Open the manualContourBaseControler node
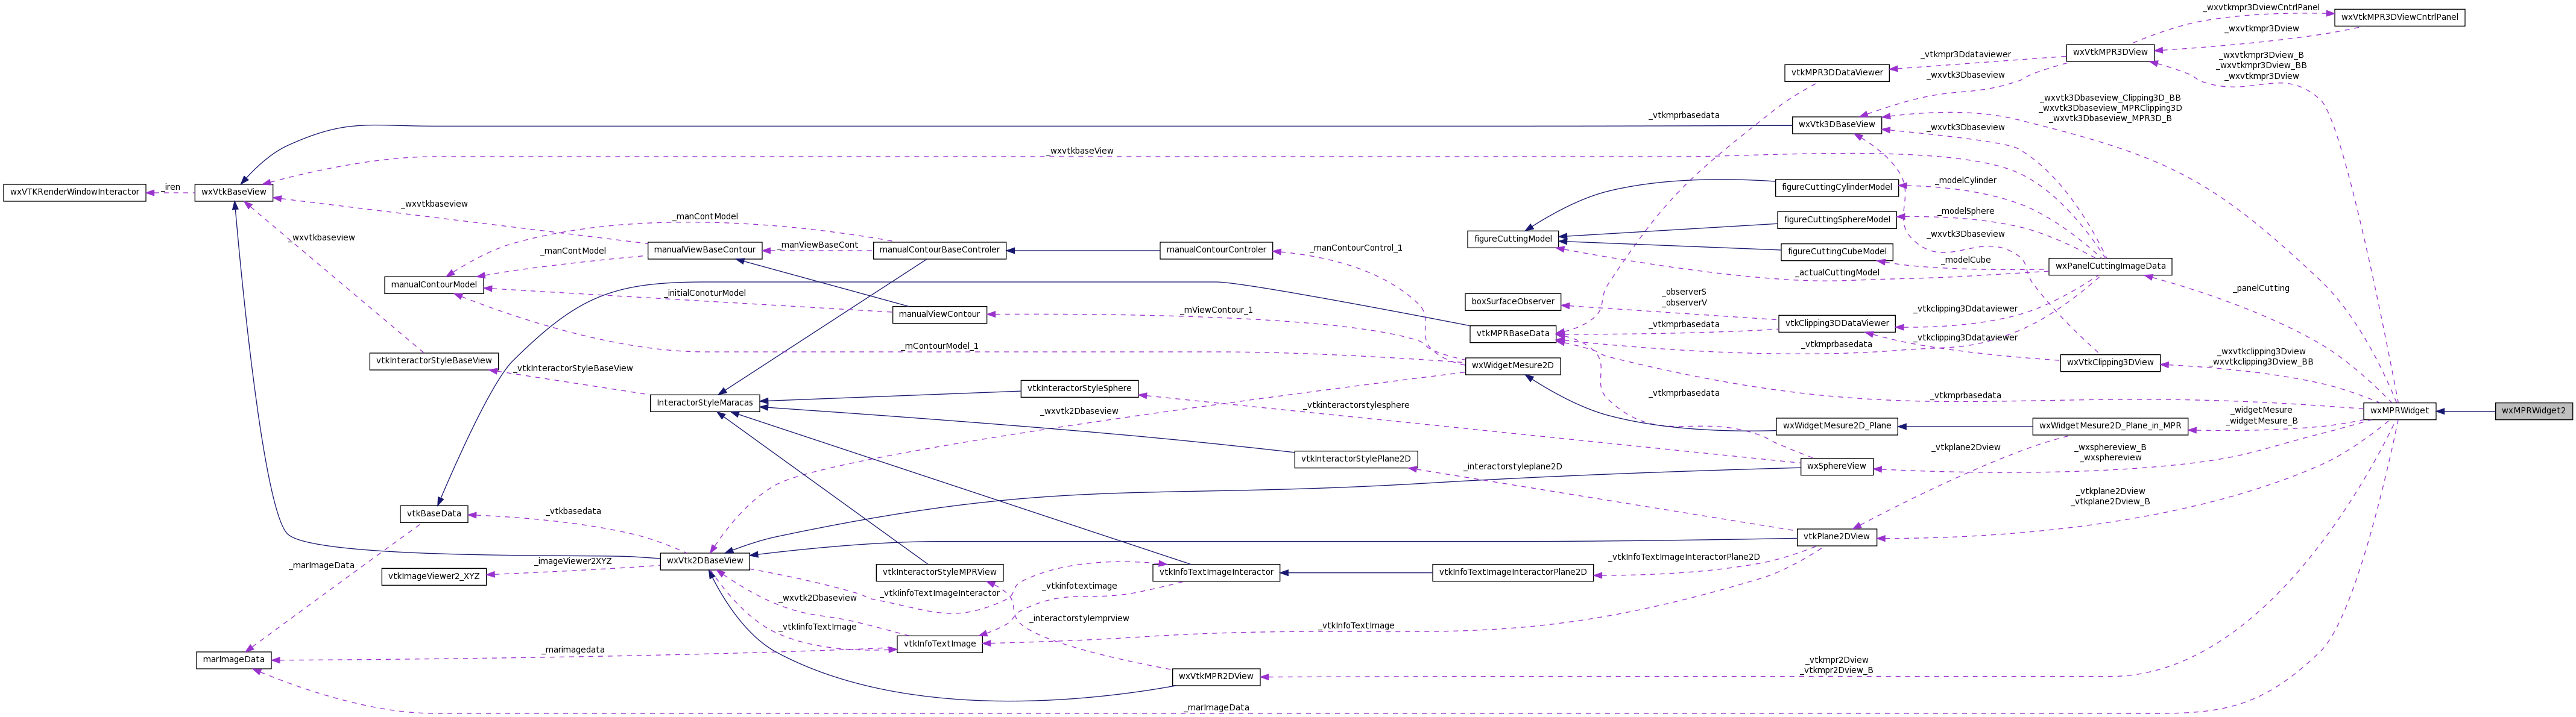2576x717 pixels. tap(940, 251)
